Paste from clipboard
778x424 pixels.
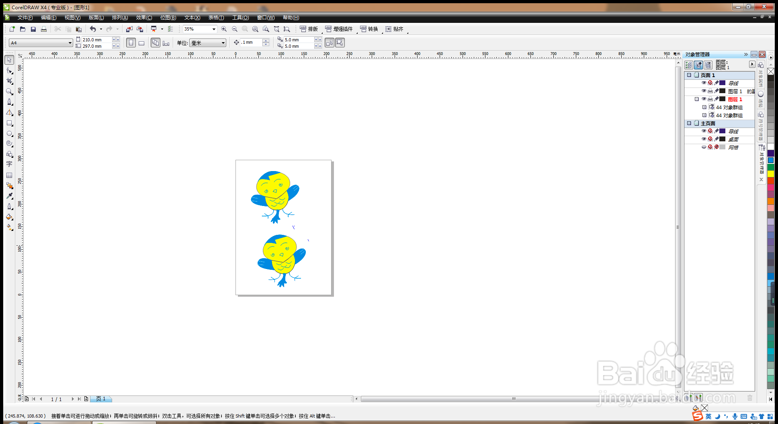coord(79,29)
